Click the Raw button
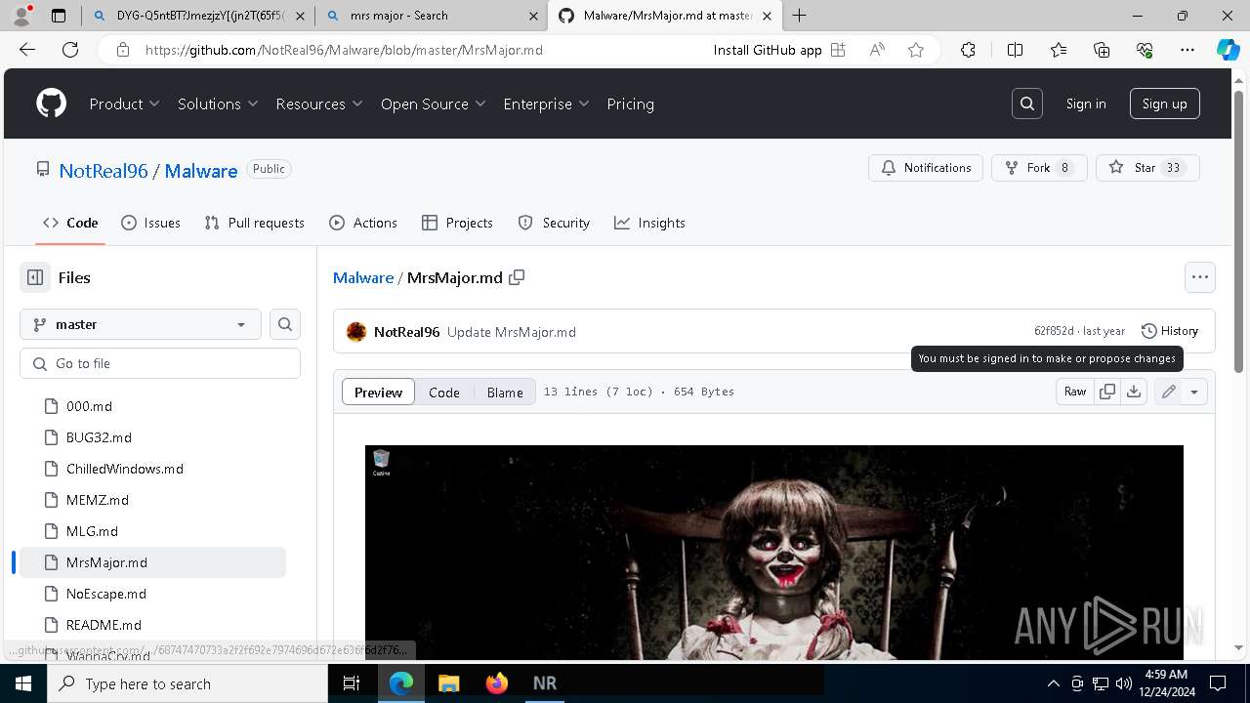 click(x=1075, y=392)
